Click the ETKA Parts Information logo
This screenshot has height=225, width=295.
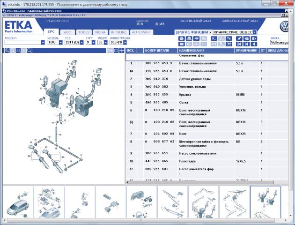pyautogui.click(x=18, y=27)
